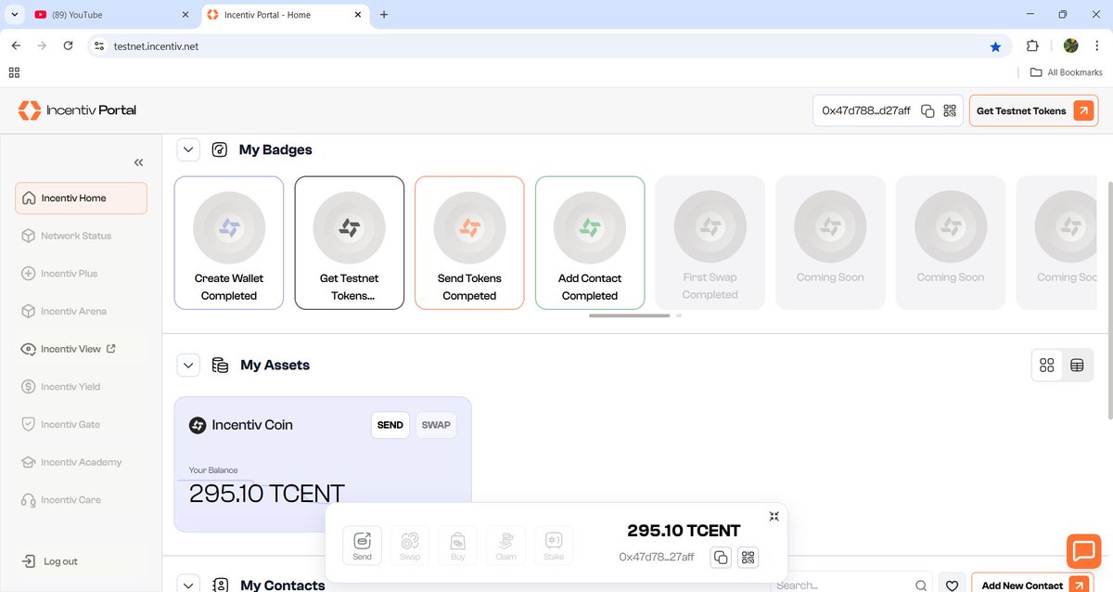
Task: Select the Get Testnet Tokens badge
Action: pos(350,242)
